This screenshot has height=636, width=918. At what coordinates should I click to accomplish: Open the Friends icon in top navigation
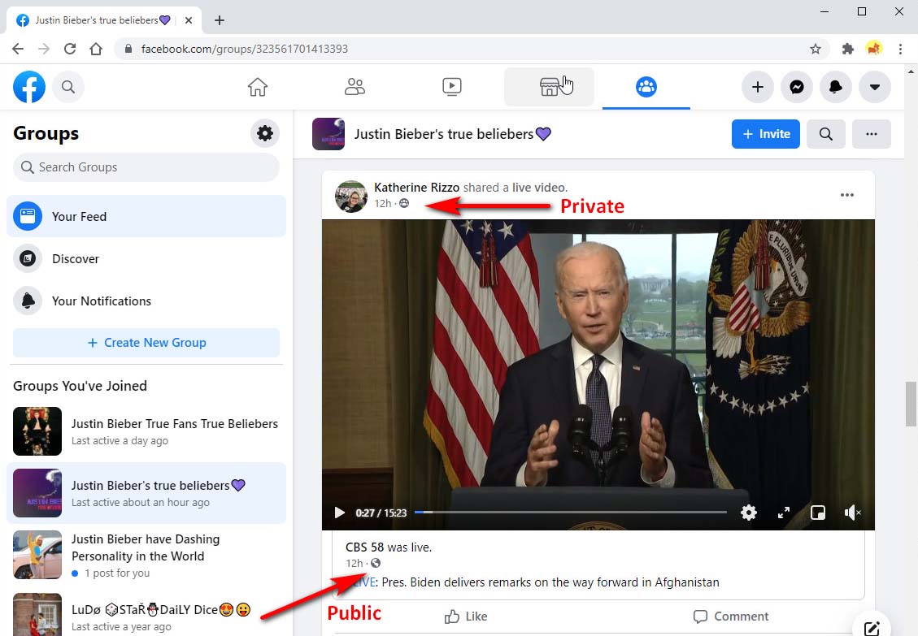[x=355, y=87]
